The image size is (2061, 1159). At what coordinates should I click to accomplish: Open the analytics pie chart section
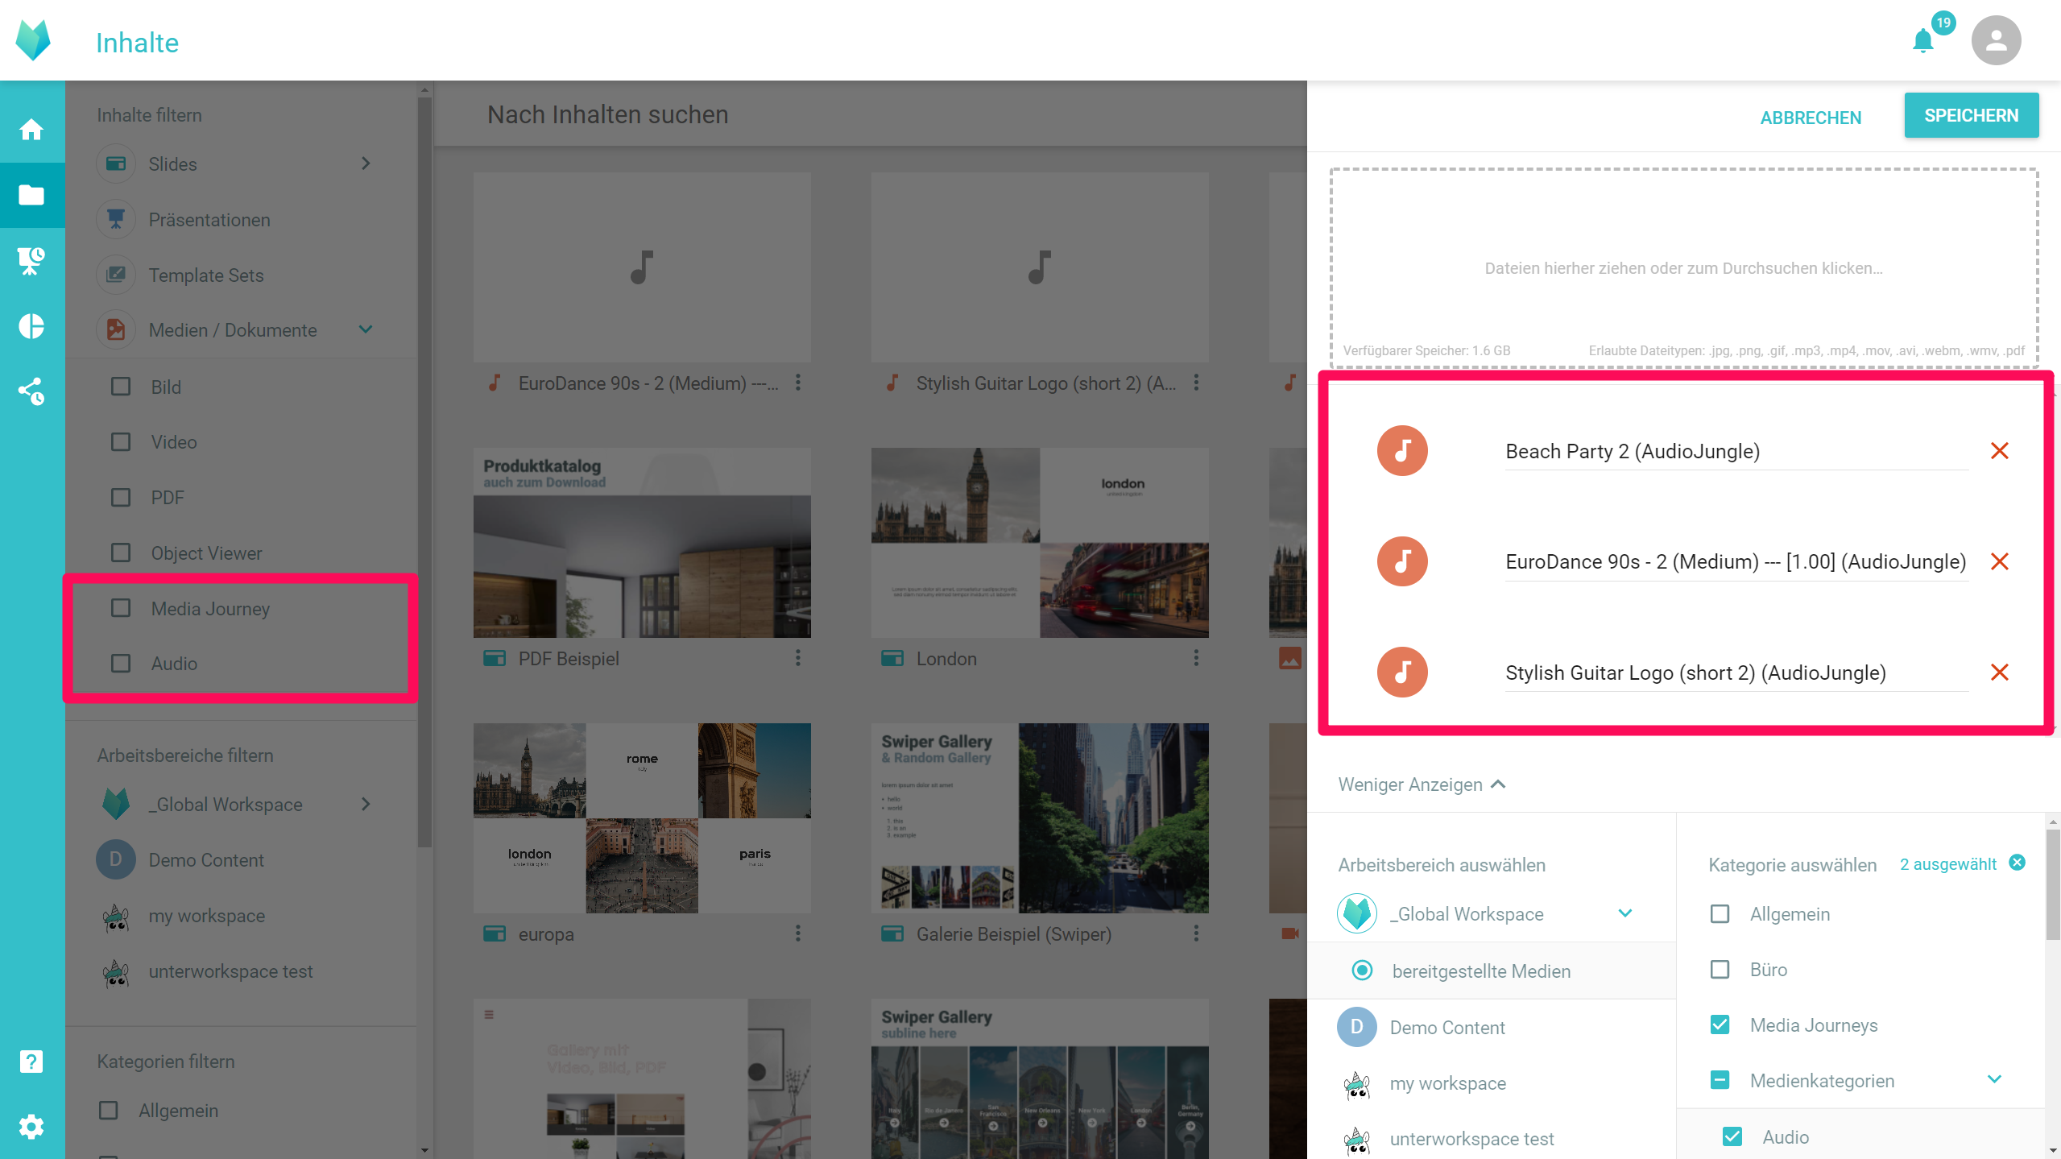tap(31, 326)
